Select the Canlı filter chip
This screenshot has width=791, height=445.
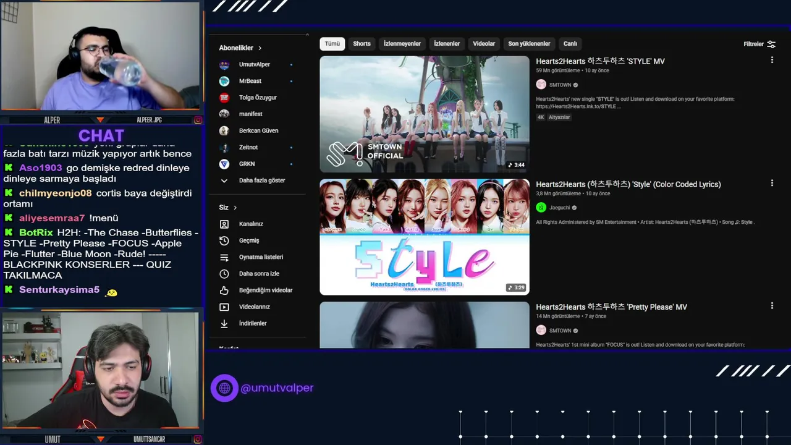(x=570, y=44)
